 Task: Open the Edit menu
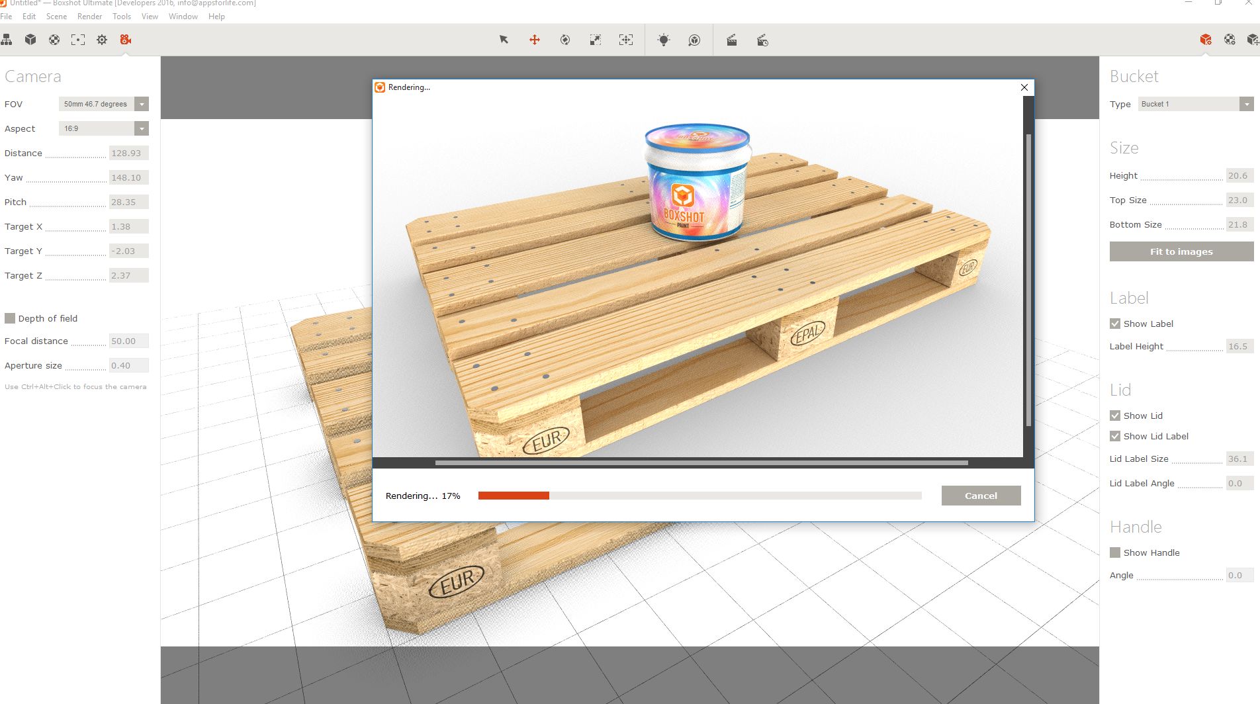tap(29, 17)
